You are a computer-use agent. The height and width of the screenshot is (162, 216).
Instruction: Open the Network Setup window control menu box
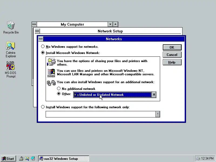(37, 31)
